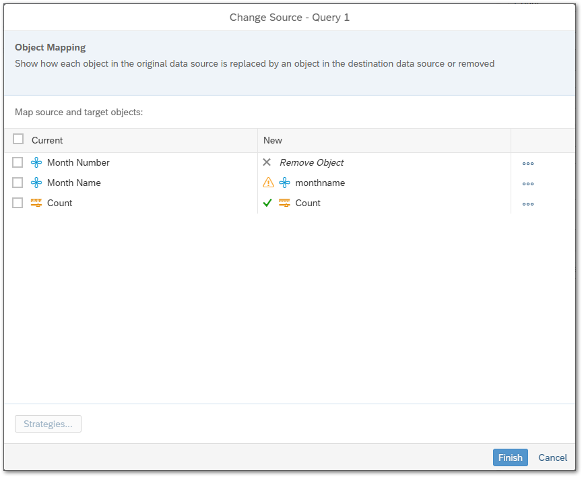Click the New column header

[273, 140]
